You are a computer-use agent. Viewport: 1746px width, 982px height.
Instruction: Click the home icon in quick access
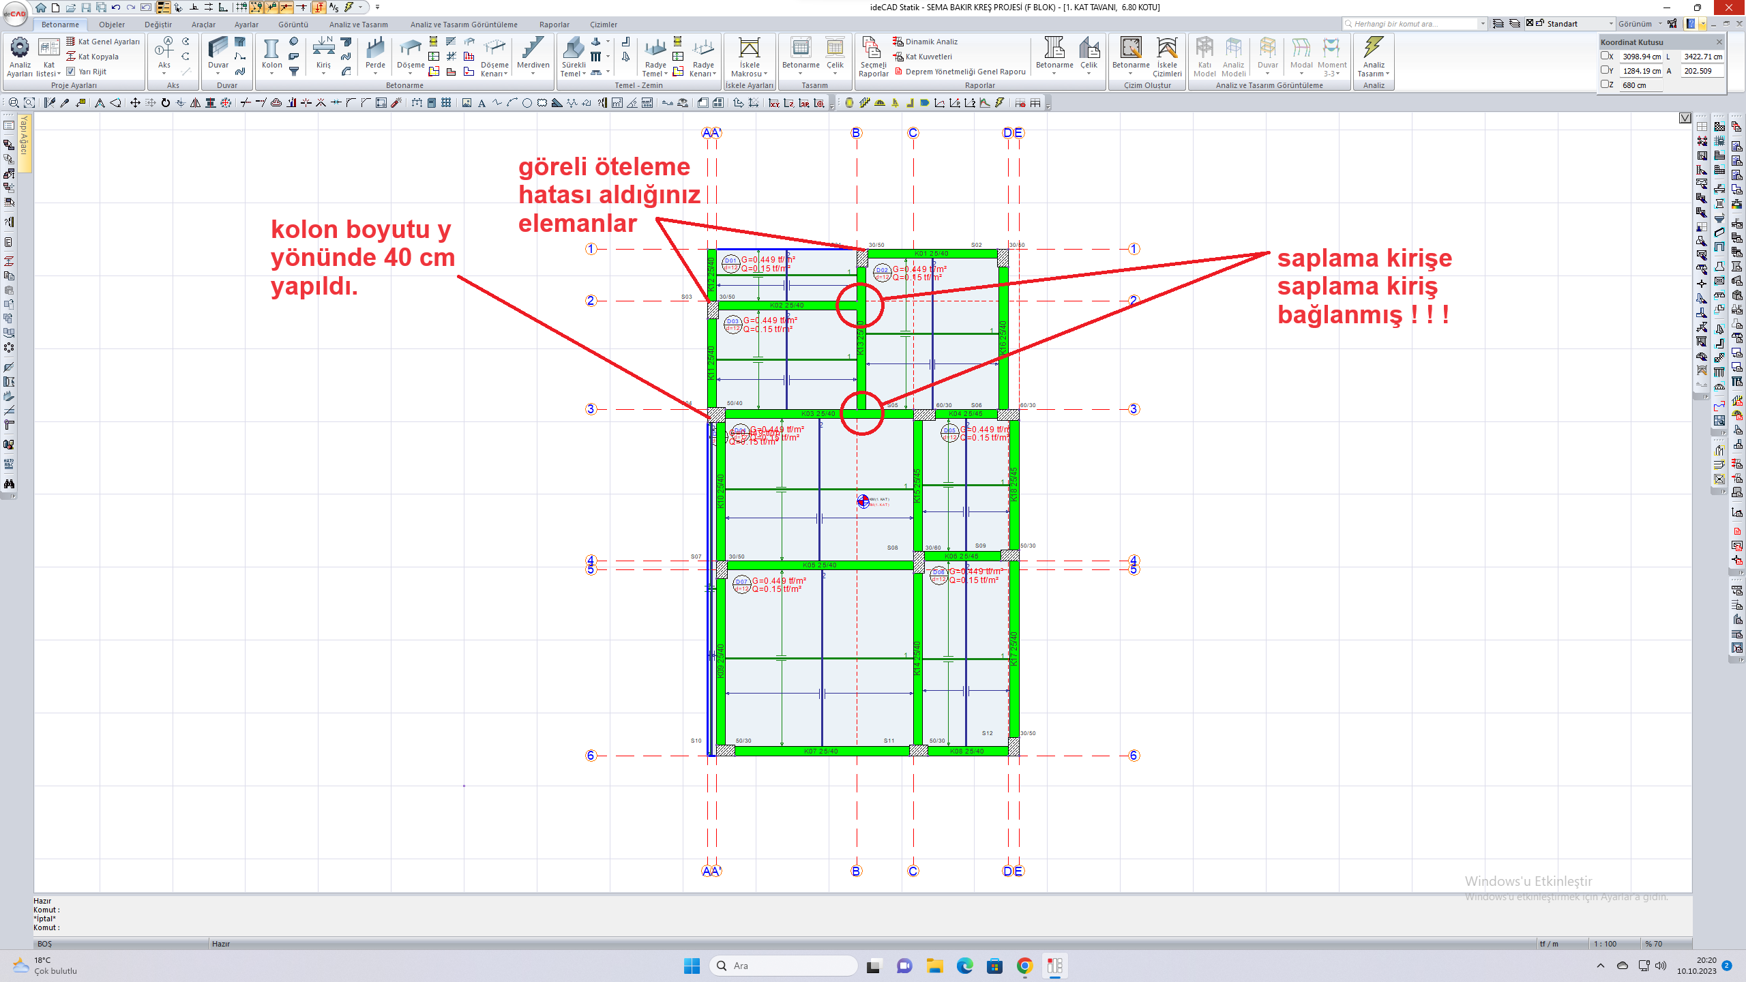tap(41, 8)
